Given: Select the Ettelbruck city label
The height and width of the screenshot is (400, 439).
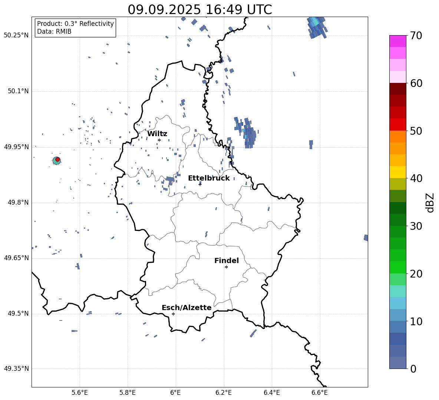Looking at the screenshot, I should tap(209, 178).
